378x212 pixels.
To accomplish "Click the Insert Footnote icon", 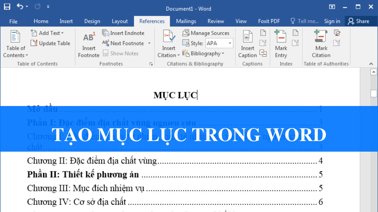I will click(89, 44).
